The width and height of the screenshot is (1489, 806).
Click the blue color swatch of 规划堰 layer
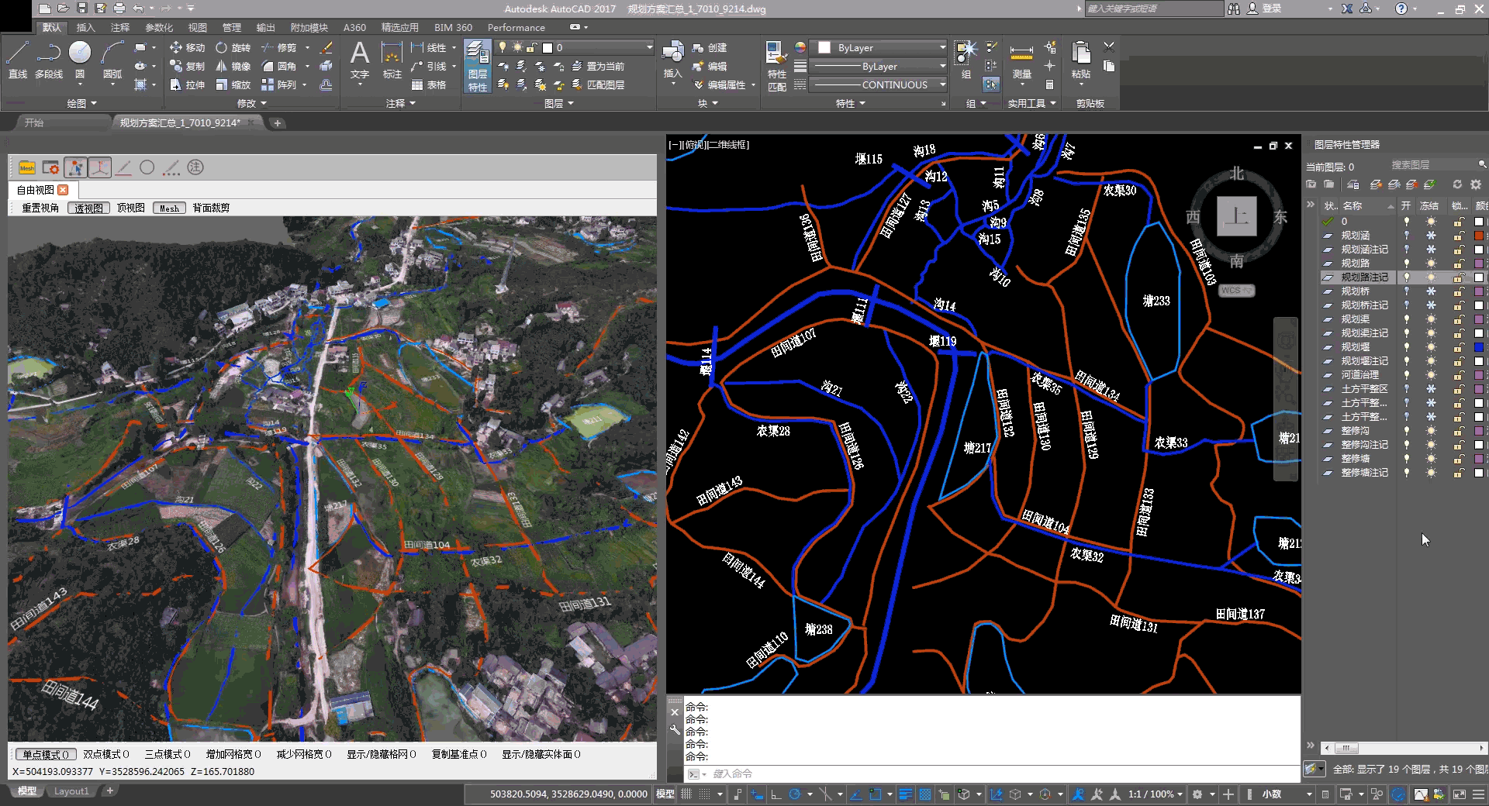(1478, 347)
